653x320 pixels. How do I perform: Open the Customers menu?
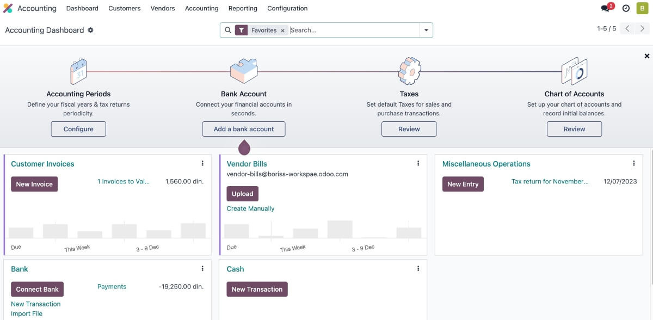tap(125, 8)
